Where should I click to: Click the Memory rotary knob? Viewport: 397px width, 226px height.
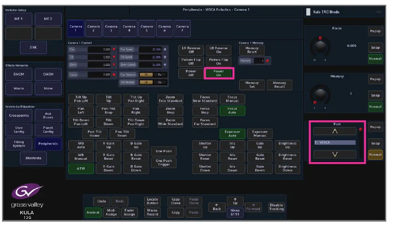point(320,95)
